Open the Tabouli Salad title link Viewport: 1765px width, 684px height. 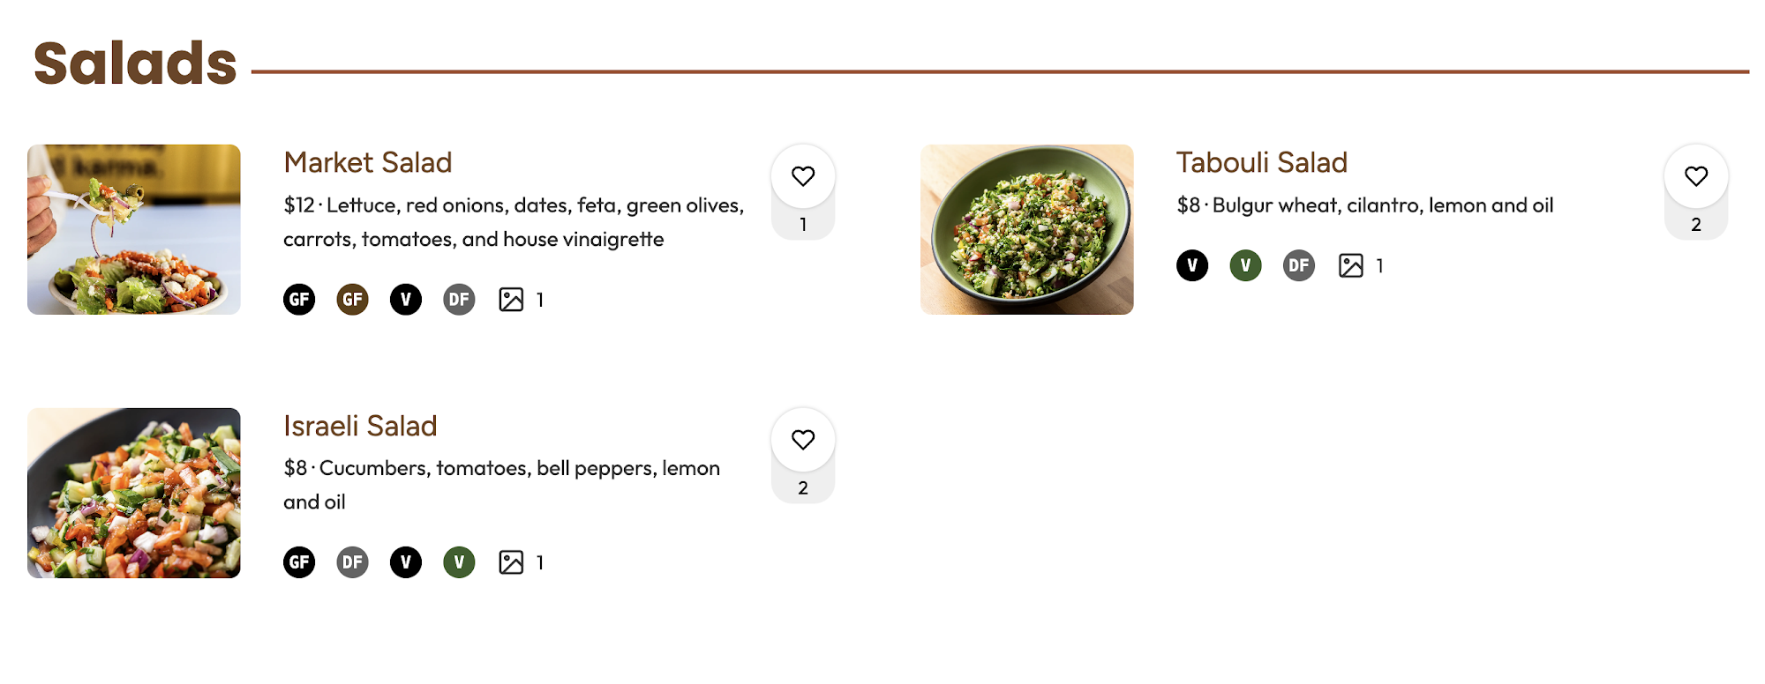[x=1261, y=163]
